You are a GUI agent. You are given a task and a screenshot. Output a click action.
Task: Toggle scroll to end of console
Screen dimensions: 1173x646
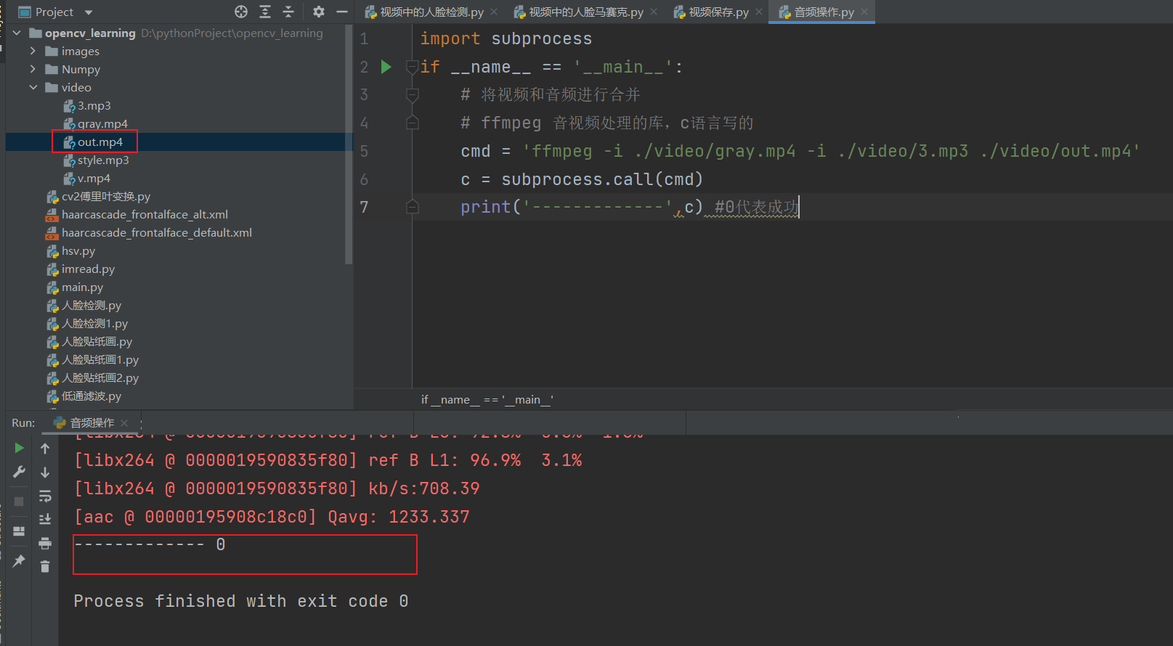point(45,519)
